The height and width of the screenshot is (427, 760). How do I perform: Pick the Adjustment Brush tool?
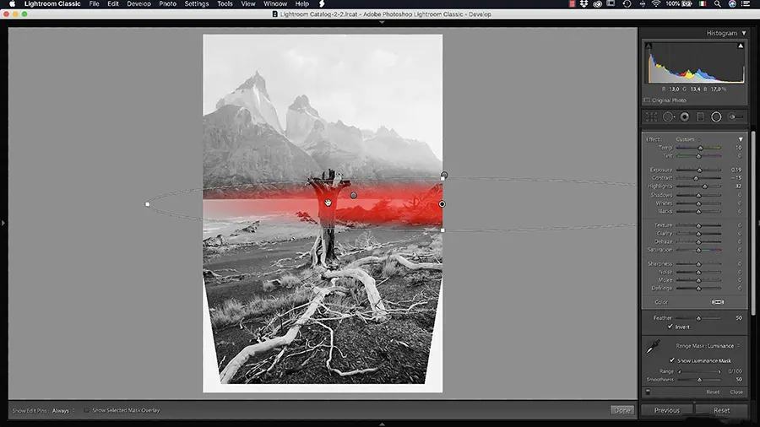tap(736, 117)
